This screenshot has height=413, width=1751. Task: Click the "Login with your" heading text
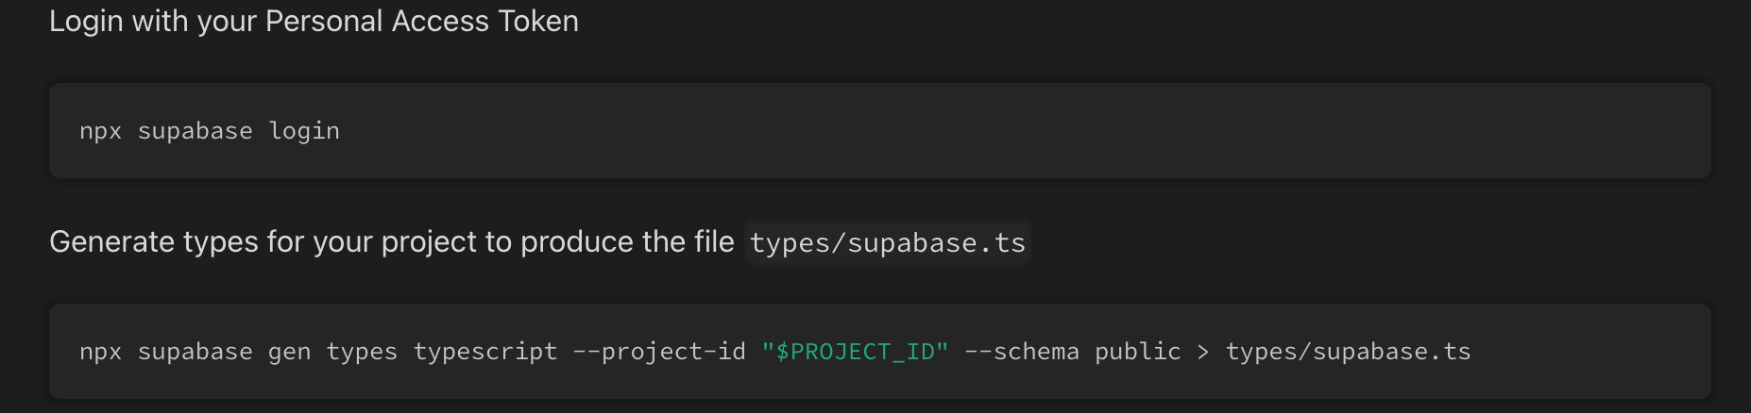click(x=153, y=22)
